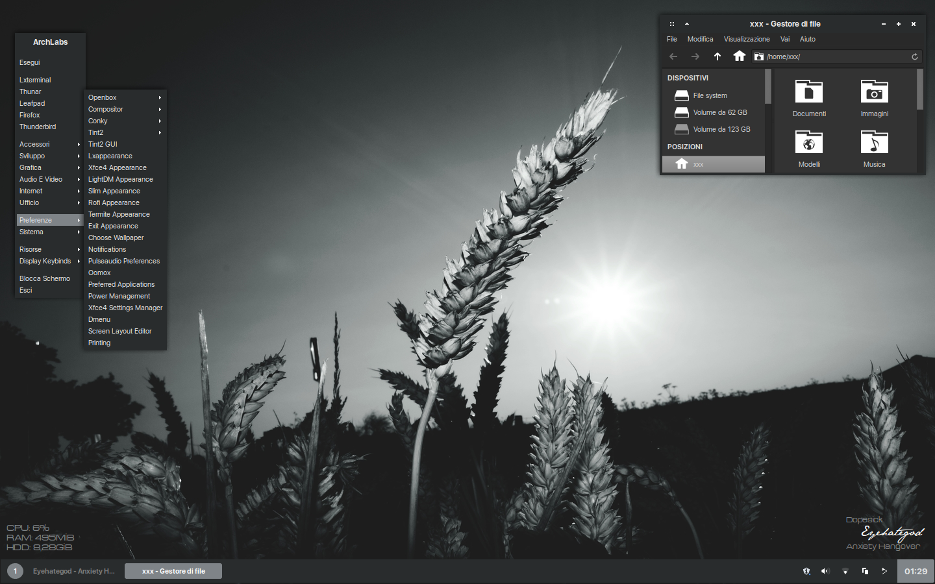Activate the 'Eyehategod - Anxiety H...' taskbar button
The height and width of the screenshot is (584, 935).
pos(74,571)
